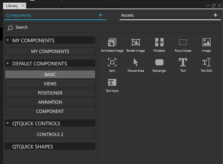This screenshot has width=223, height=164.
Task: Select the Animated Image component icon
Action: (x=112, y=42)
